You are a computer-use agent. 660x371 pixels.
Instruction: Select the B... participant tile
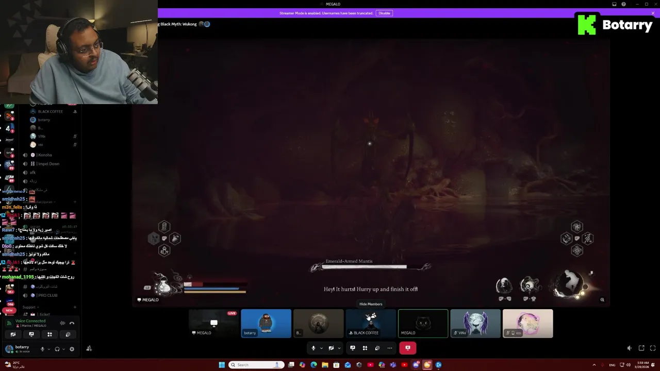click(318, 324)
